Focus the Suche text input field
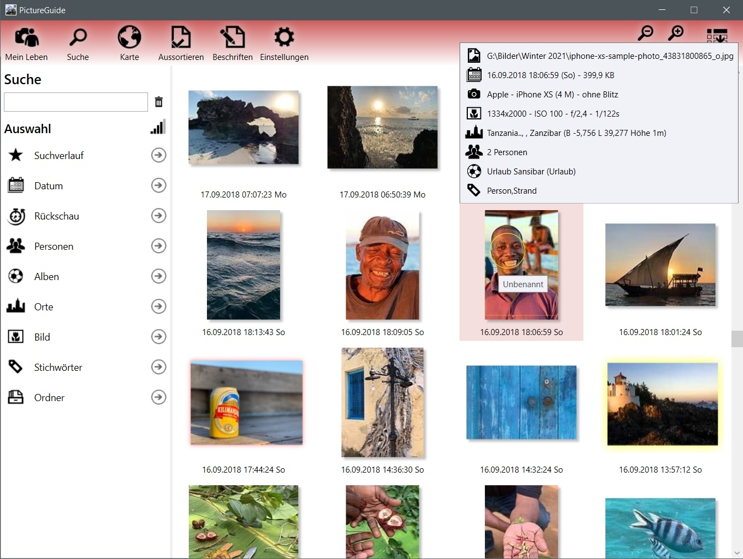 coord(76,102)
